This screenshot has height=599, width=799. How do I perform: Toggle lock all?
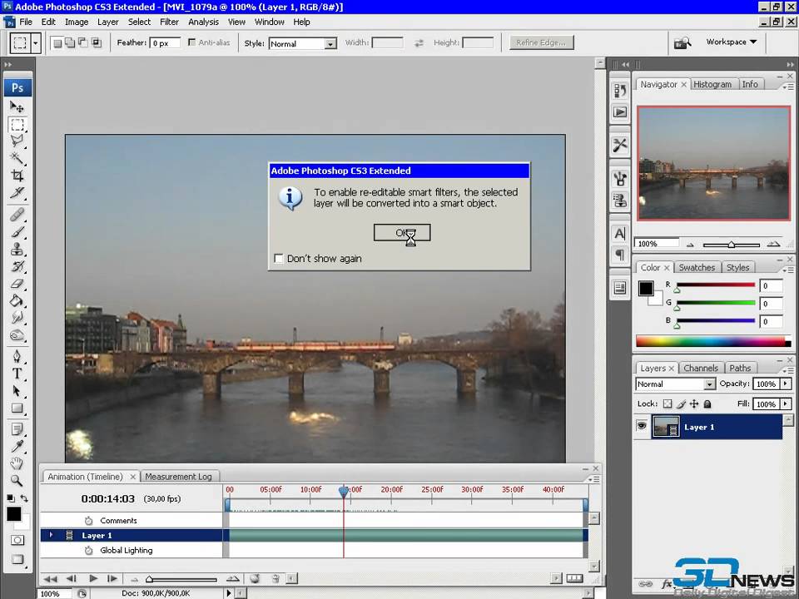coord(707,404)
